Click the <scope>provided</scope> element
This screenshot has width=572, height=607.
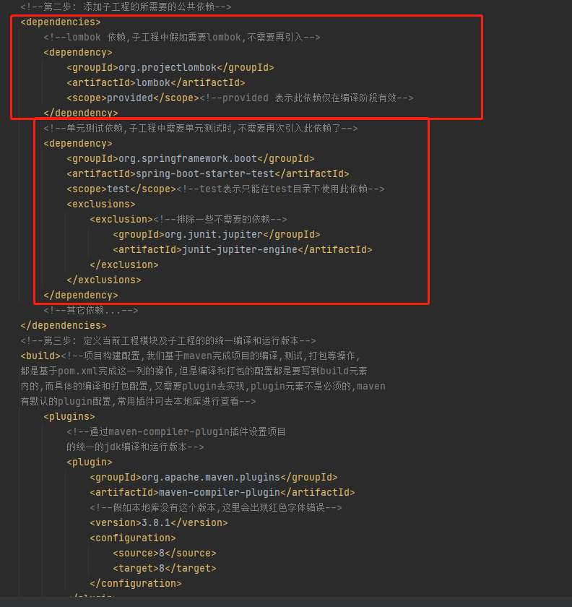(x=133, y=98)
